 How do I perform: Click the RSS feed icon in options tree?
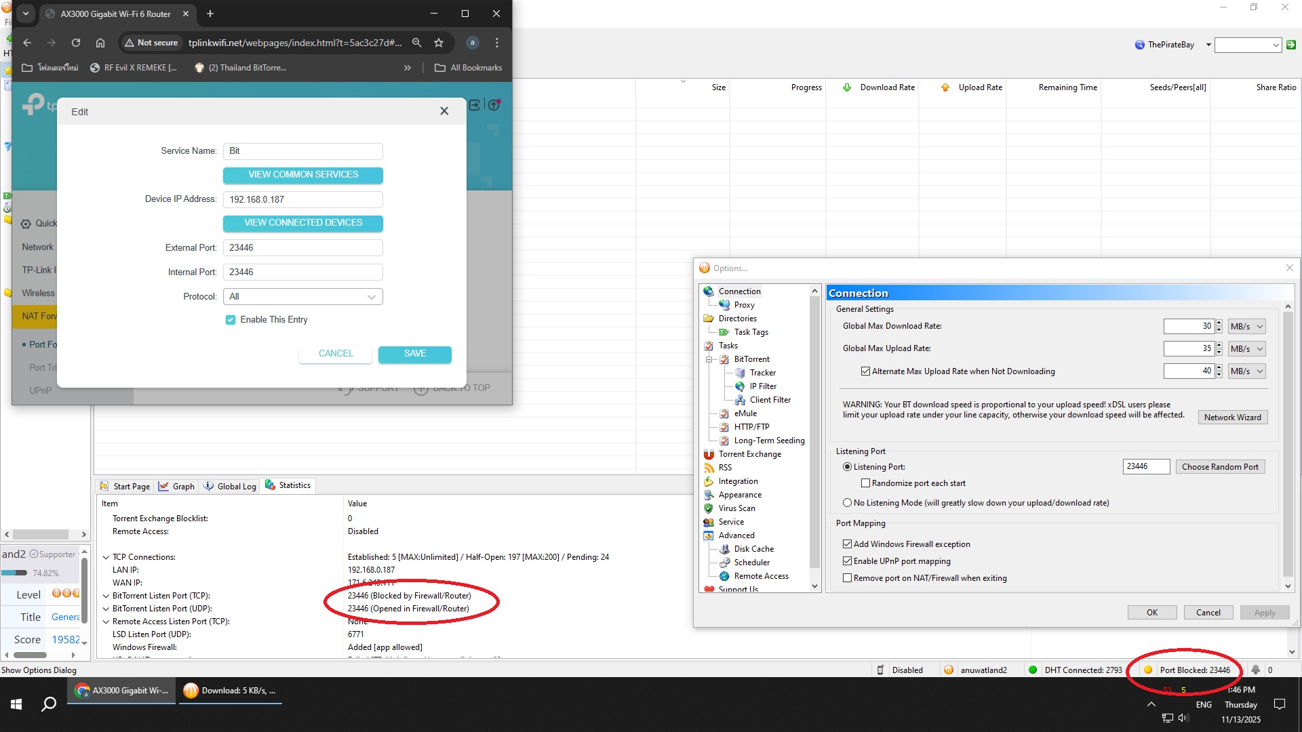click(x=709, y=468)
